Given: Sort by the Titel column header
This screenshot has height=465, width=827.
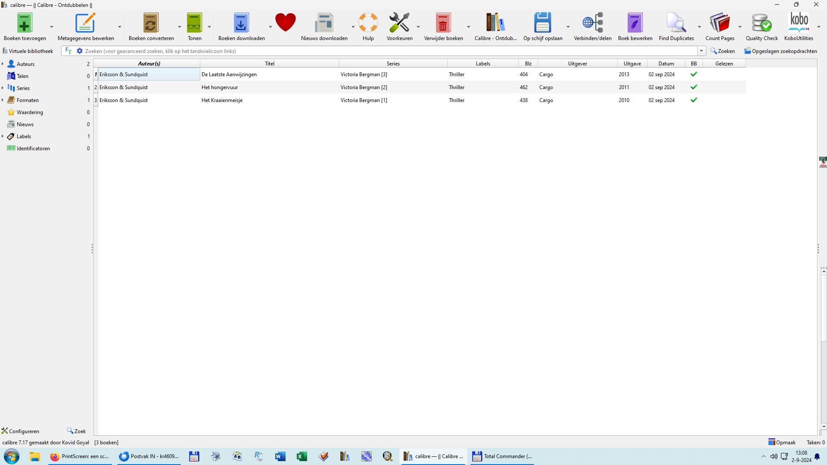Looking at the screenshot, I should (x=269, y=63).
